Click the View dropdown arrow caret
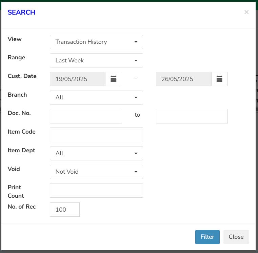258x253 pixels. coord(136,42)
